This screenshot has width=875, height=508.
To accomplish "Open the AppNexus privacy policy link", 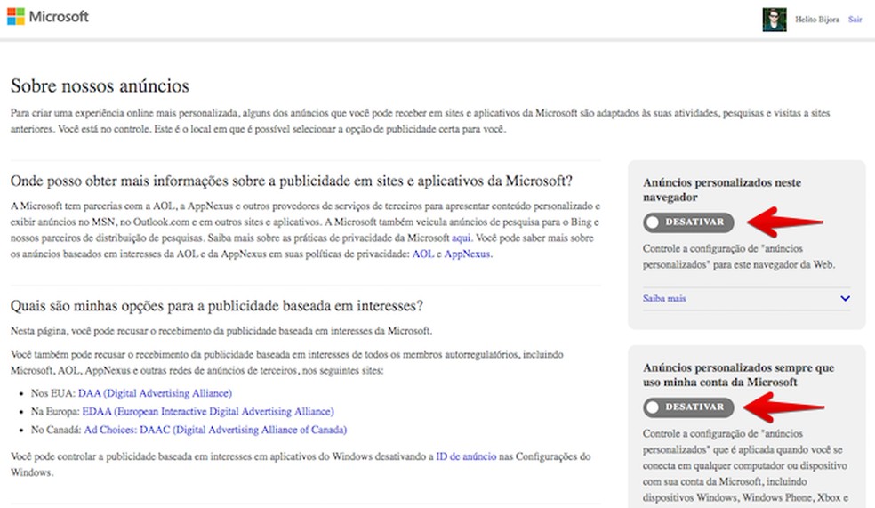I will tap(467, 254).
